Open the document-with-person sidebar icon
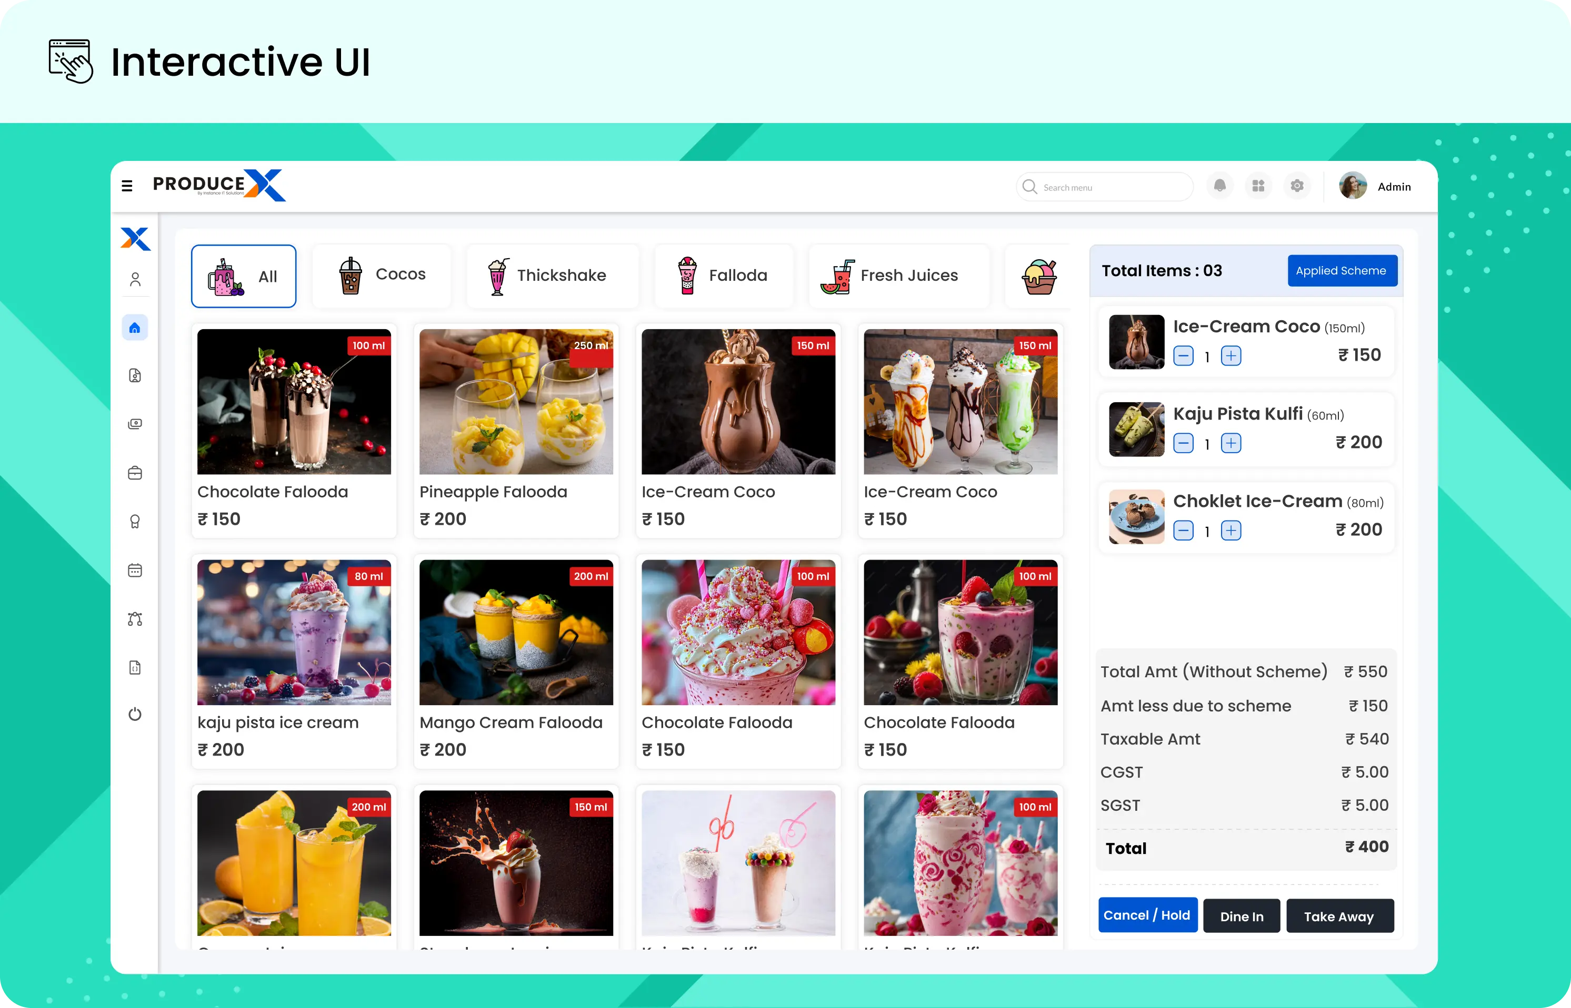Screen dimensions: 1571x1008 click(x=135, y=376)
